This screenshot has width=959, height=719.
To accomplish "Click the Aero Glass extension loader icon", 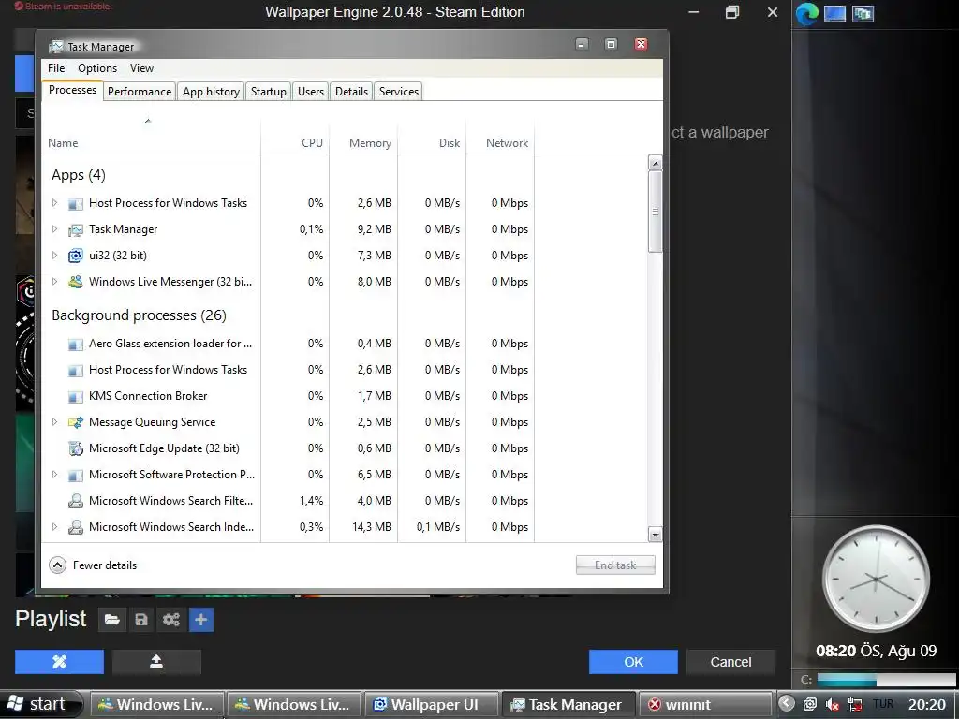I will (x=75, y=345).
